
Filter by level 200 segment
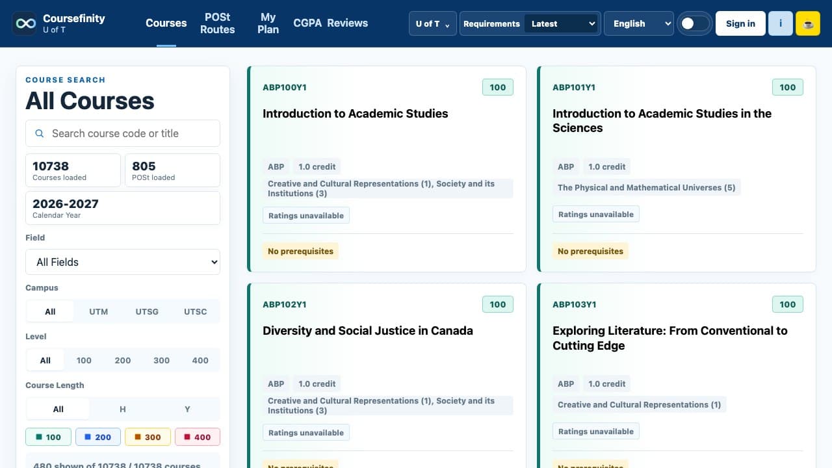[123, 360]
